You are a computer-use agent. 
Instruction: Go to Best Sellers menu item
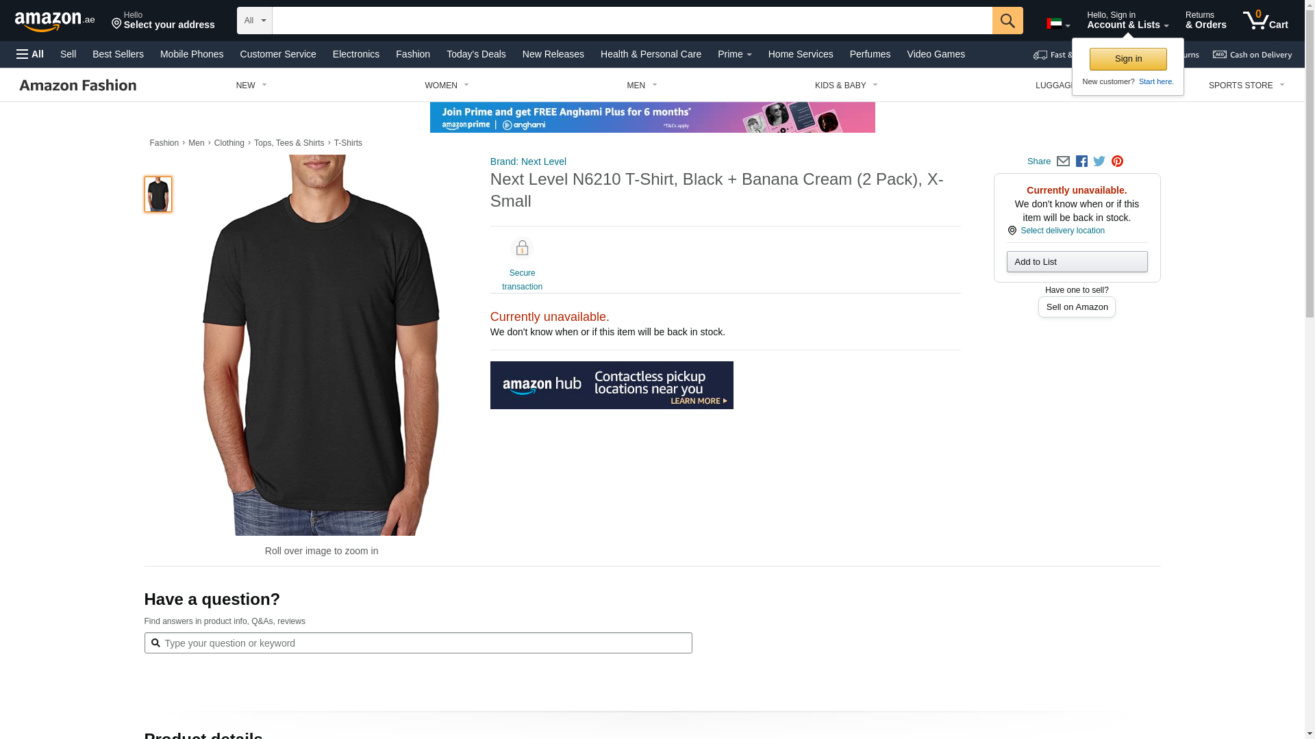[x=118, y=54]
